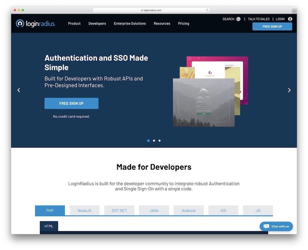Switch to the JS tab
Viewport: 308px width, 250px height.
pos(258,211)
